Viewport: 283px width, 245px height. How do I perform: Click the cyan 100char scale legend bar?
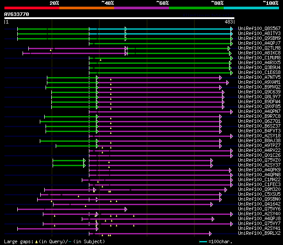203,241
